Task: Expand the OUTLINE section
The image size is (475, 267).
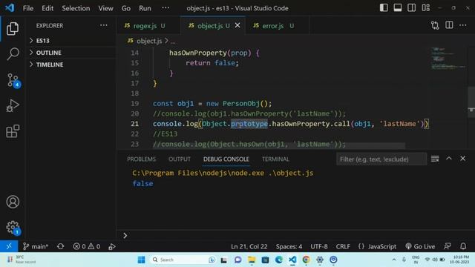Action: coord(72,53)
